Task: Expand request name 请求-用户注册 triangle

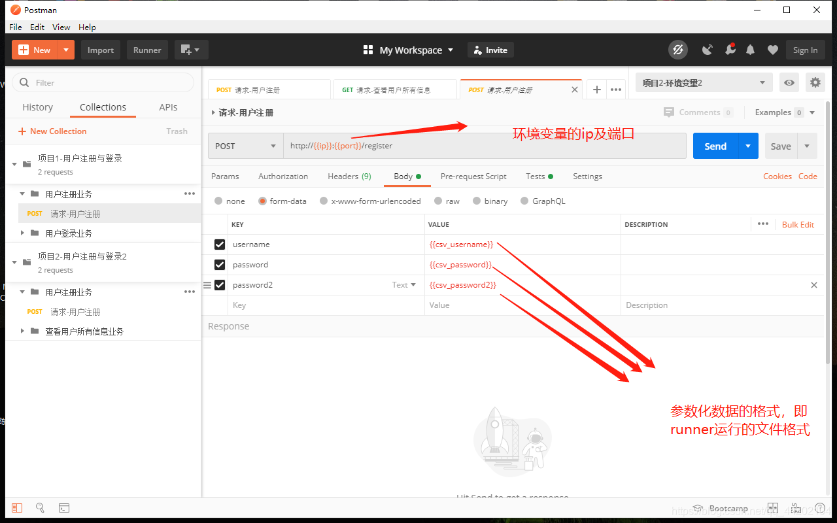Action: [213, 112]
